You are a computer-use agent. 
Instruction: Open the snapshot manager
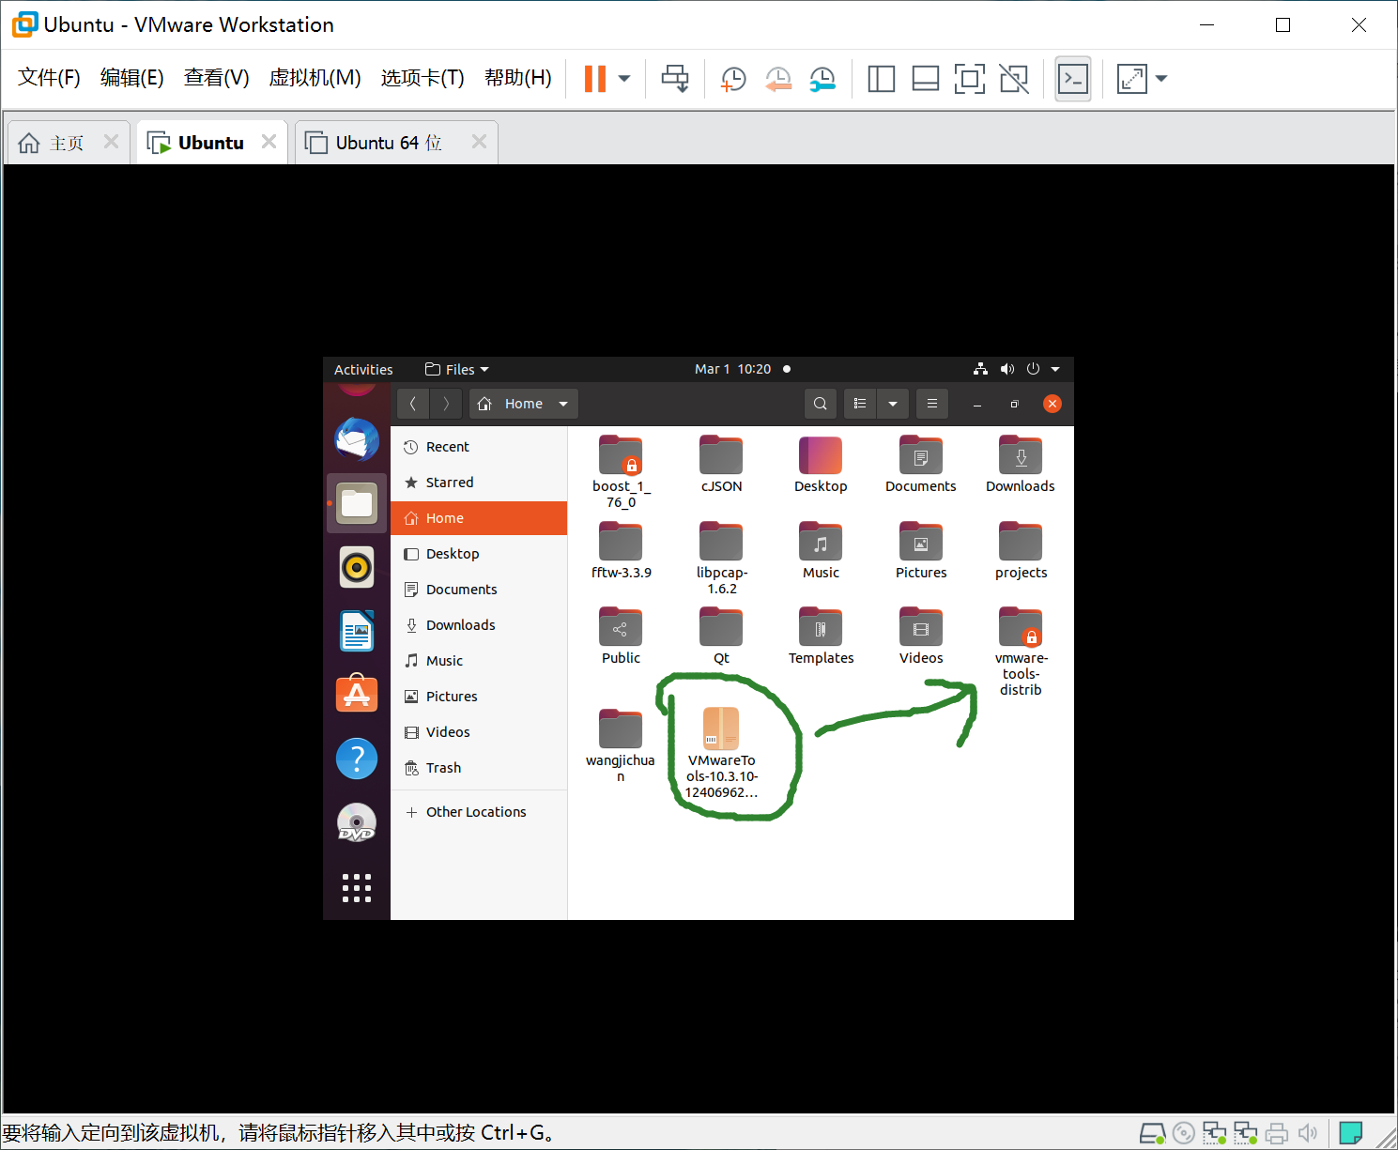point(823,79)
